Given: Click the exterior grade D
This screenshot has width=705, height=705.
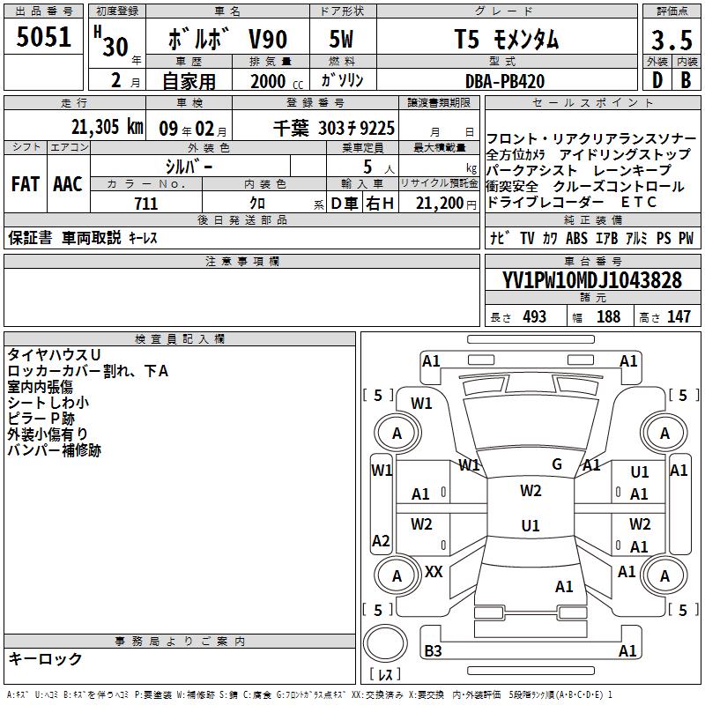Looking at the screenshot, I should coord(657,80).
